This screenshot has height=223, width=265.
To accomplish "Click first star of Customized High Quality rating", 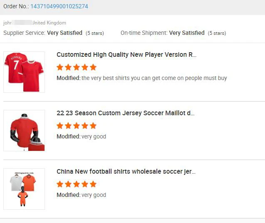I will coord(60,67).
